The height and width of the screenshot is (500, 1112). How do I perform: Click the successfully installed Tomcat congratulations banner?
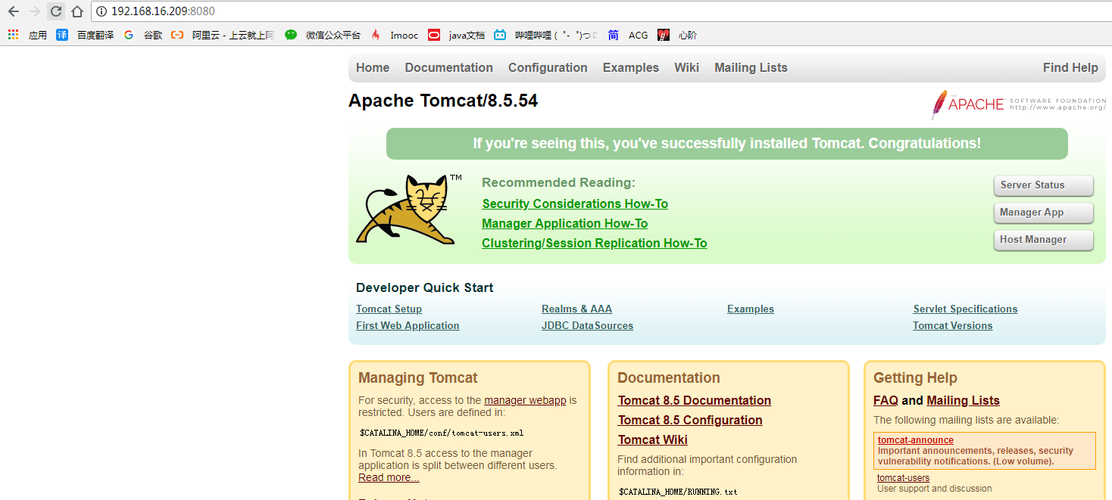726,143
